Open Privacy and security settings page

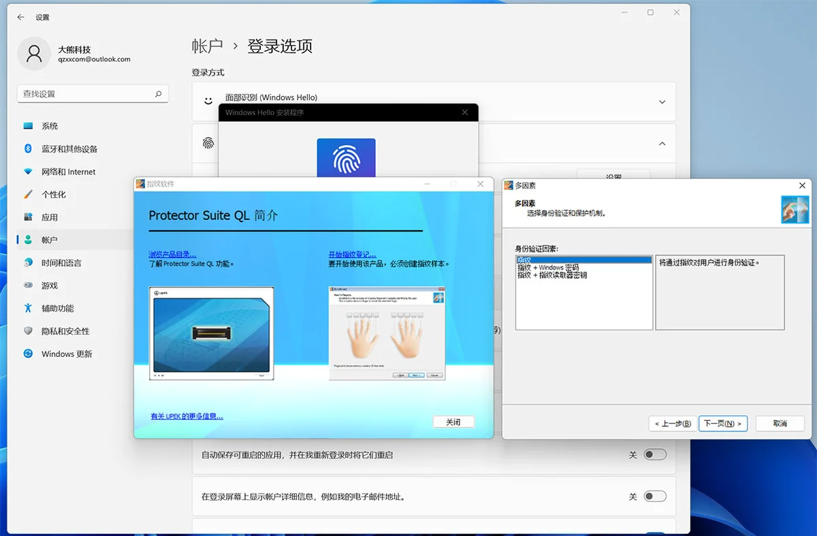[65, 331]
